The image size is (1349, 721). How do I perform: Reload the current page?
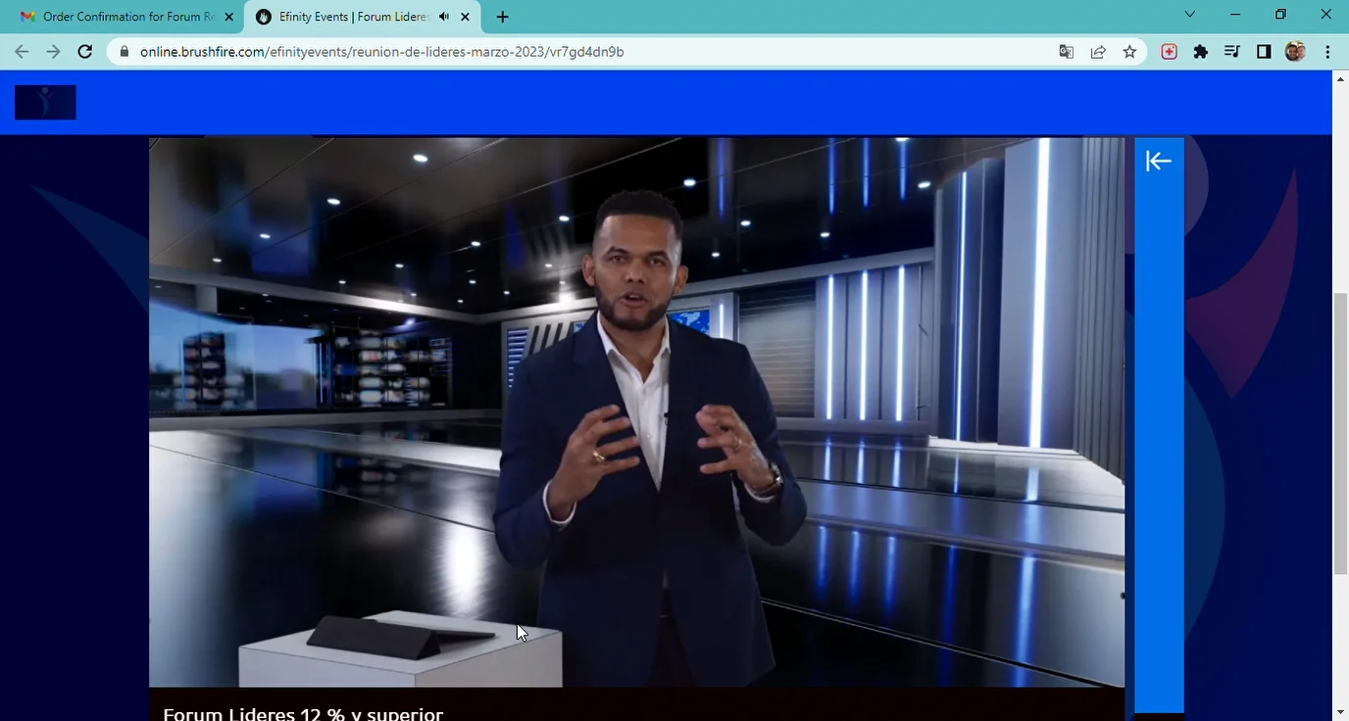coord(85,52)
